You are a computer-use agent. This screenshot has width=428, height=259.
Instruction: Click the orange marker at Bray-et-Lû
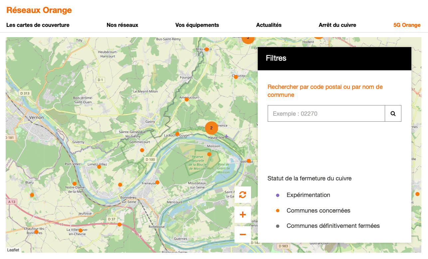207,49
